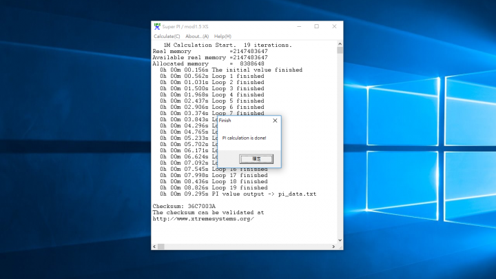Screen dimensions: 496x279
Task: Click the 'PI value output -> pi_data.txt' line
Action: click(238, 194)
